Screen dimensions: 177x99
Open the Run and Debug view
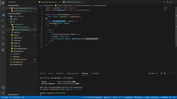tap(3, 20)
